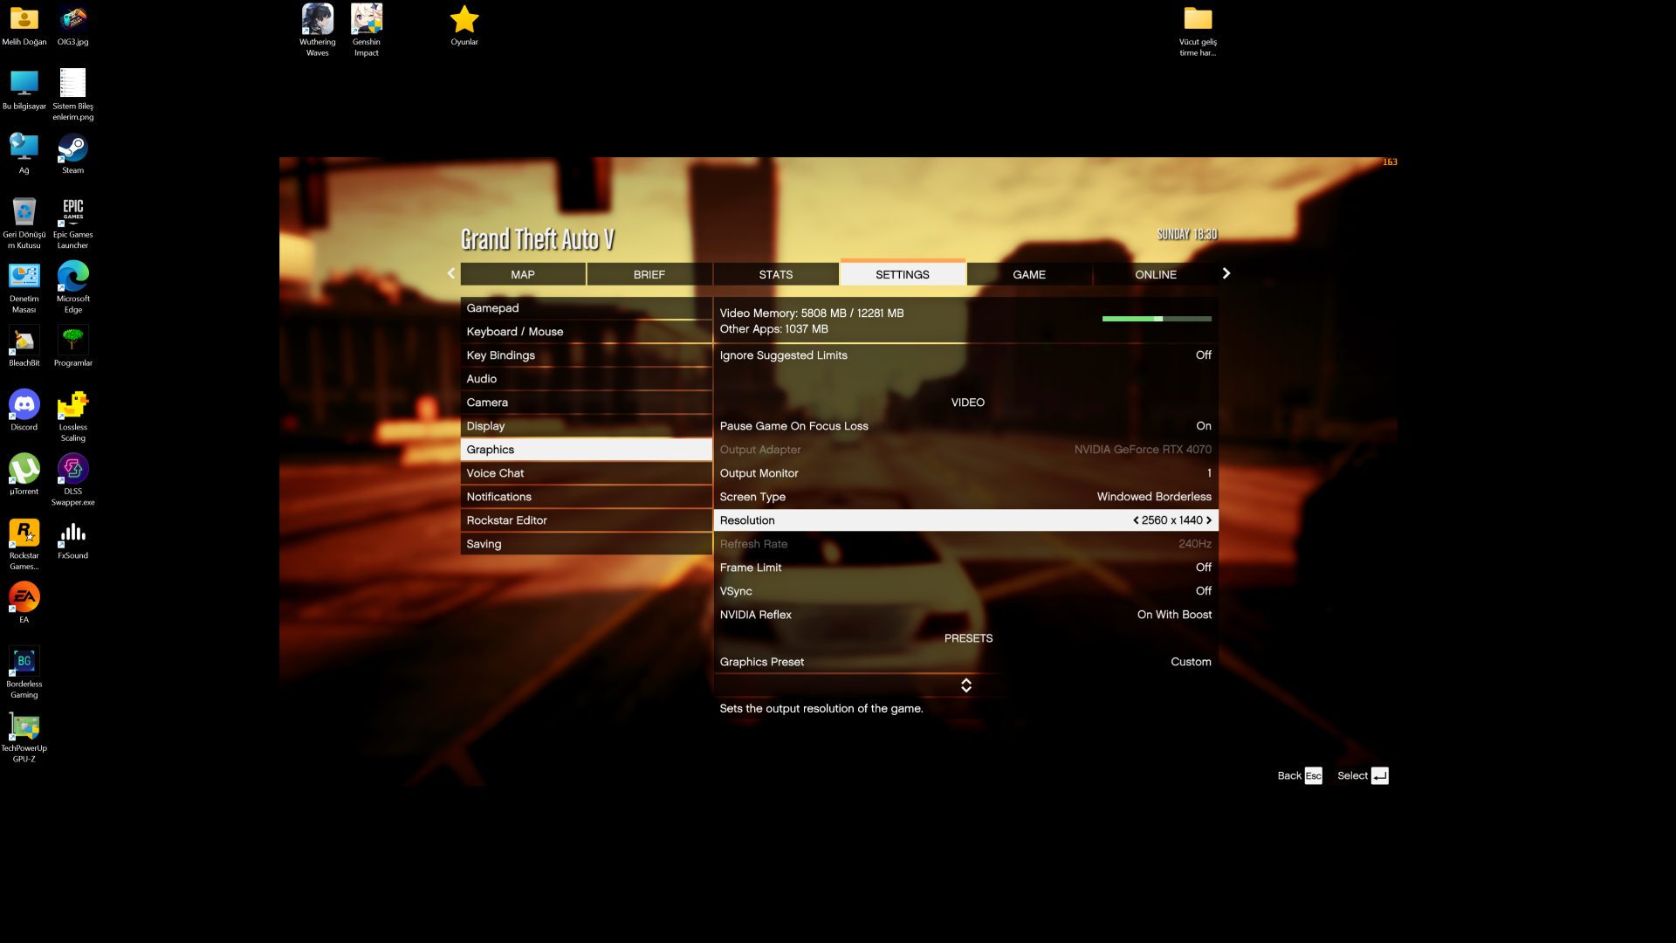Click the video memory usage bar

(x=1156, y=319)
